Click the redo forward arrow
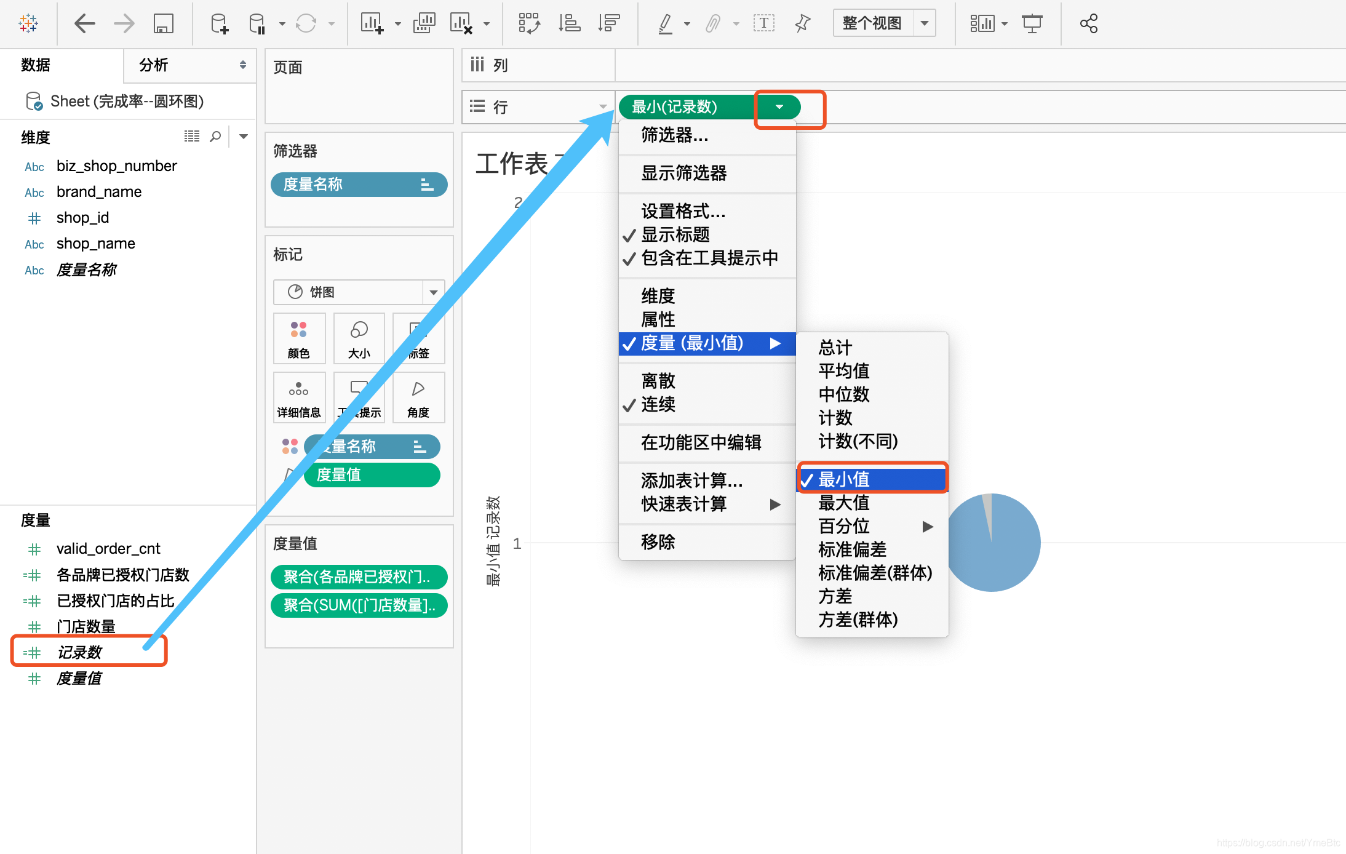This screenshot has height=854, width=1346. 124,23
